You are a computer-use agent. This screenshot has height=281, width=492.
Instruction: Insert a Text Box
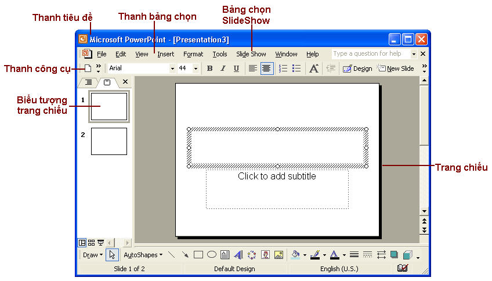(x=225, y=255)
